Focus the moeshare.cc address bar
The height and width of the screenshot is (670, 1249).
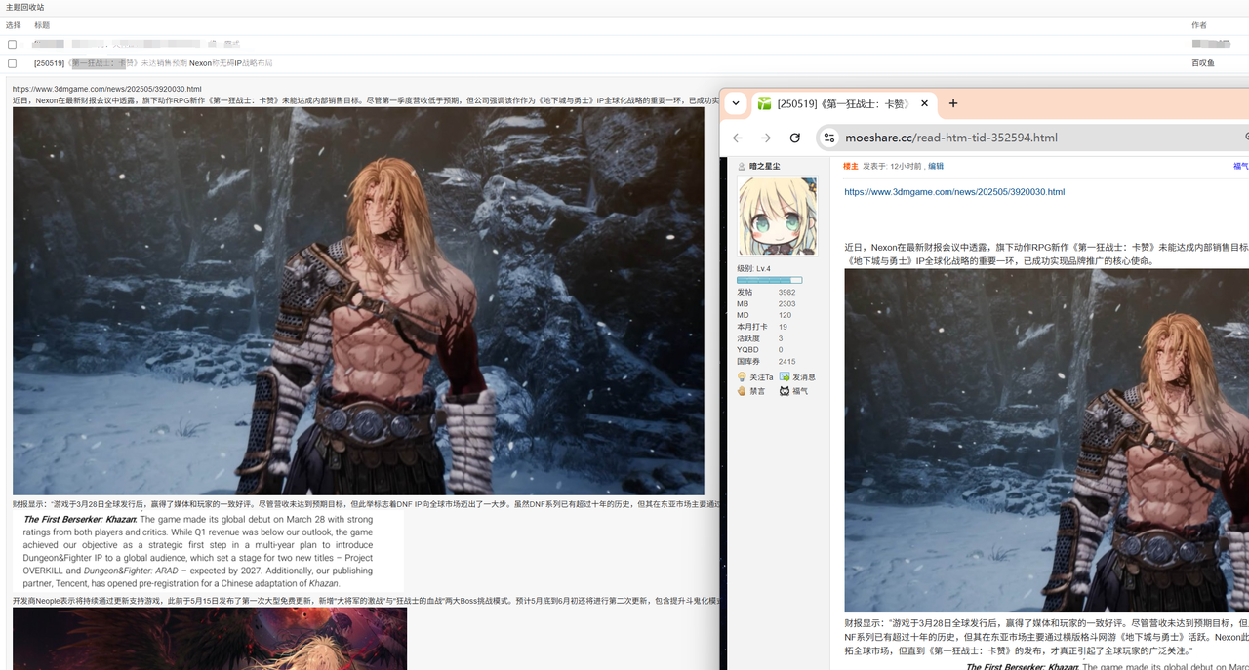pos(1034,138)
